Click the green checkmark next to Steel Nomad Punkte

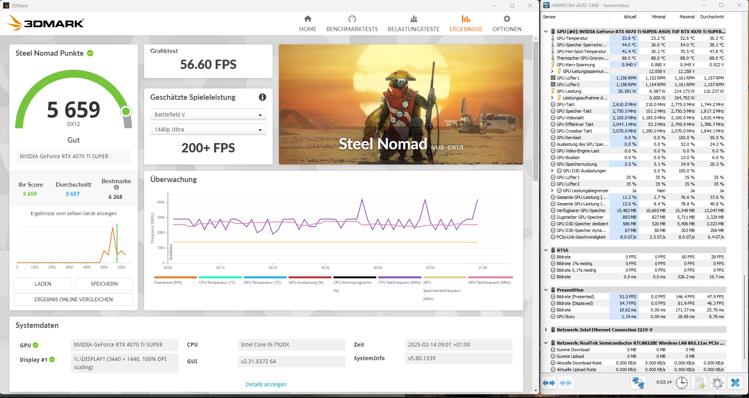[90, 53]
